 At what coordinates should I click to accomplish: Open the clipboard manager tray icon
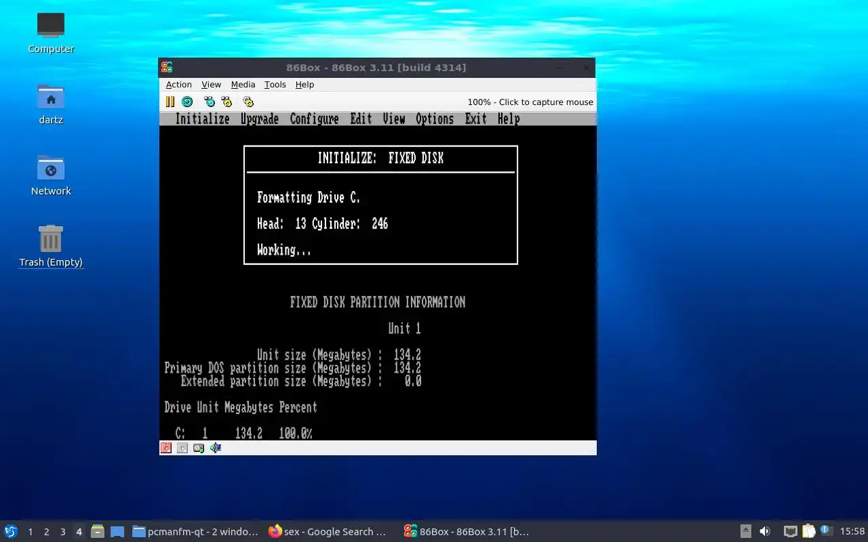point(808,531)
